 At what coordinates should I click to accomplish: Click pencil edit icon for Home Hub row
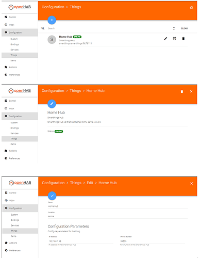pos(165,39)
